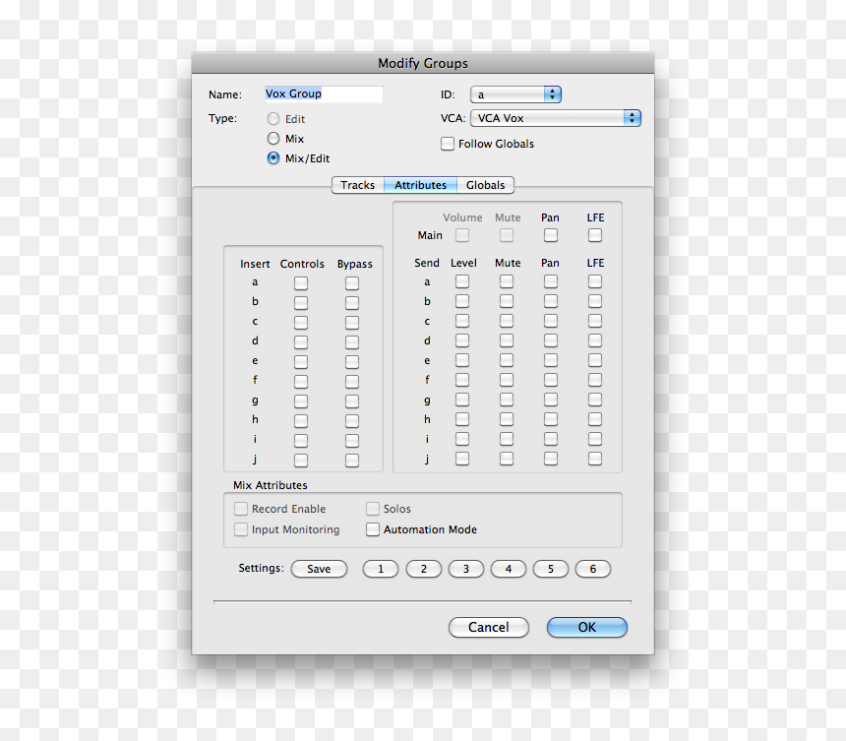The height and width of the screenshot is (741, 846).
Task: Check Send b Pan checkbox
Action: [x=550, y=301]
